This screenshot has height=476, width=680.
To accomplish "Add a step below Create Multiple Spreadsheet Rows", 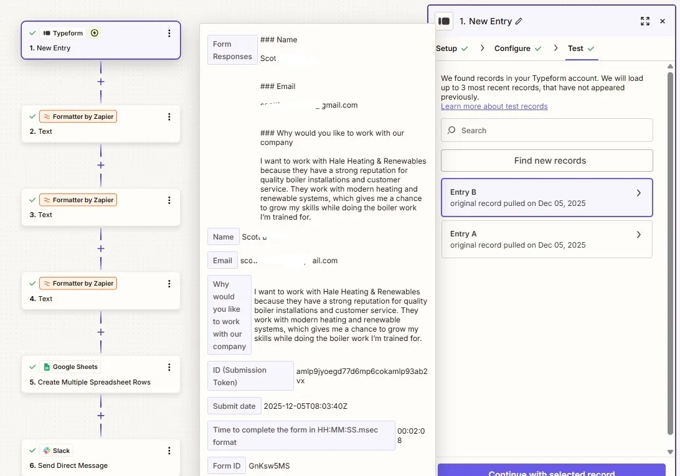I will coord(101,416).
